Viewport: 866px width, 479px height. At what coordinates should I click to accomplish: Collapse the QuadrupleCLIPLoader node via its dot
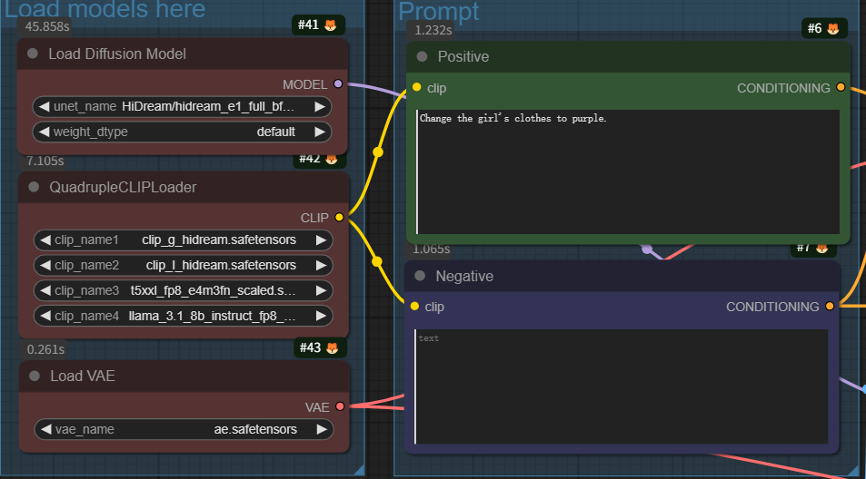pyautogui.click(x=34, y=187)
